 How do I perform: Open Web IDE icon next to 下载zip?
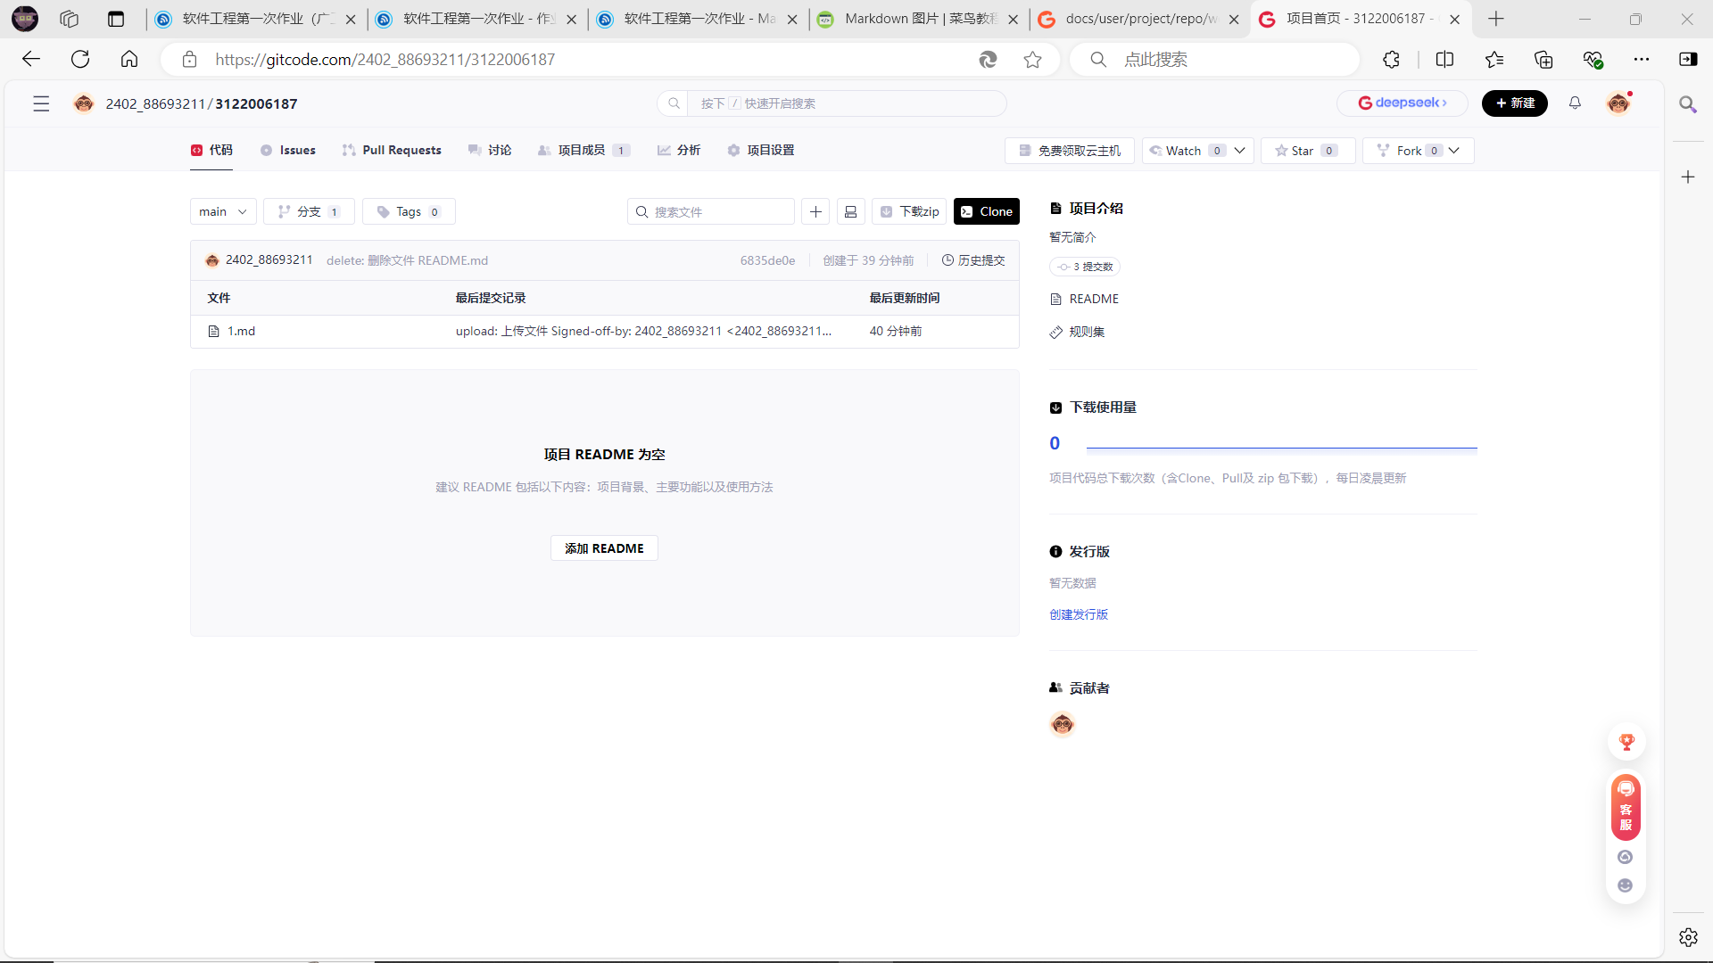[850, 211]
